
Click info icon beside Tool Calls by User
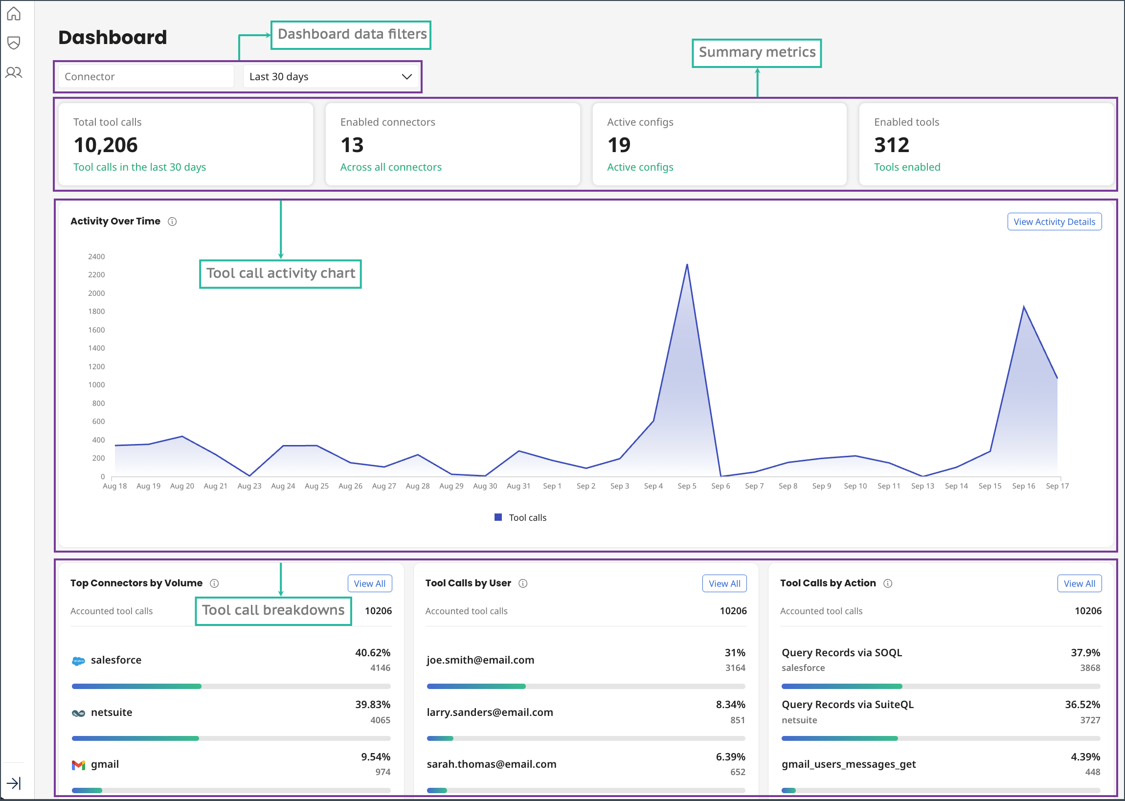click(523, 583)
